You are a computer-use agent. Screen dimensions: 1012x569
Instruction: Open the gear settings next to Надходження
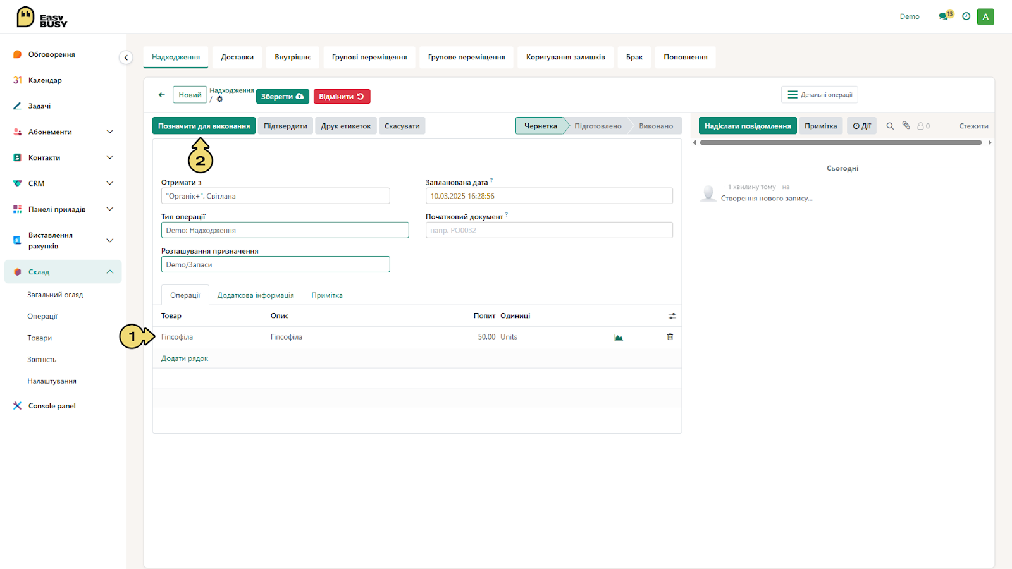coord(220,99)
